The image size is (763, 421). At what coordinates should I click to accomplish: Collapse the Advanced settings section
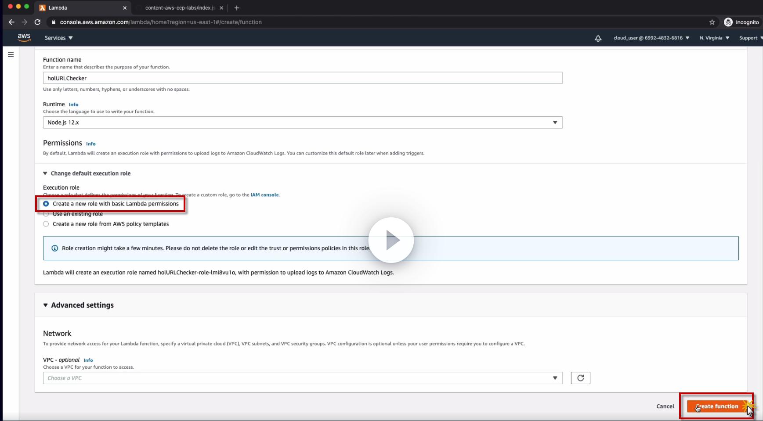[x=79, y=305]
